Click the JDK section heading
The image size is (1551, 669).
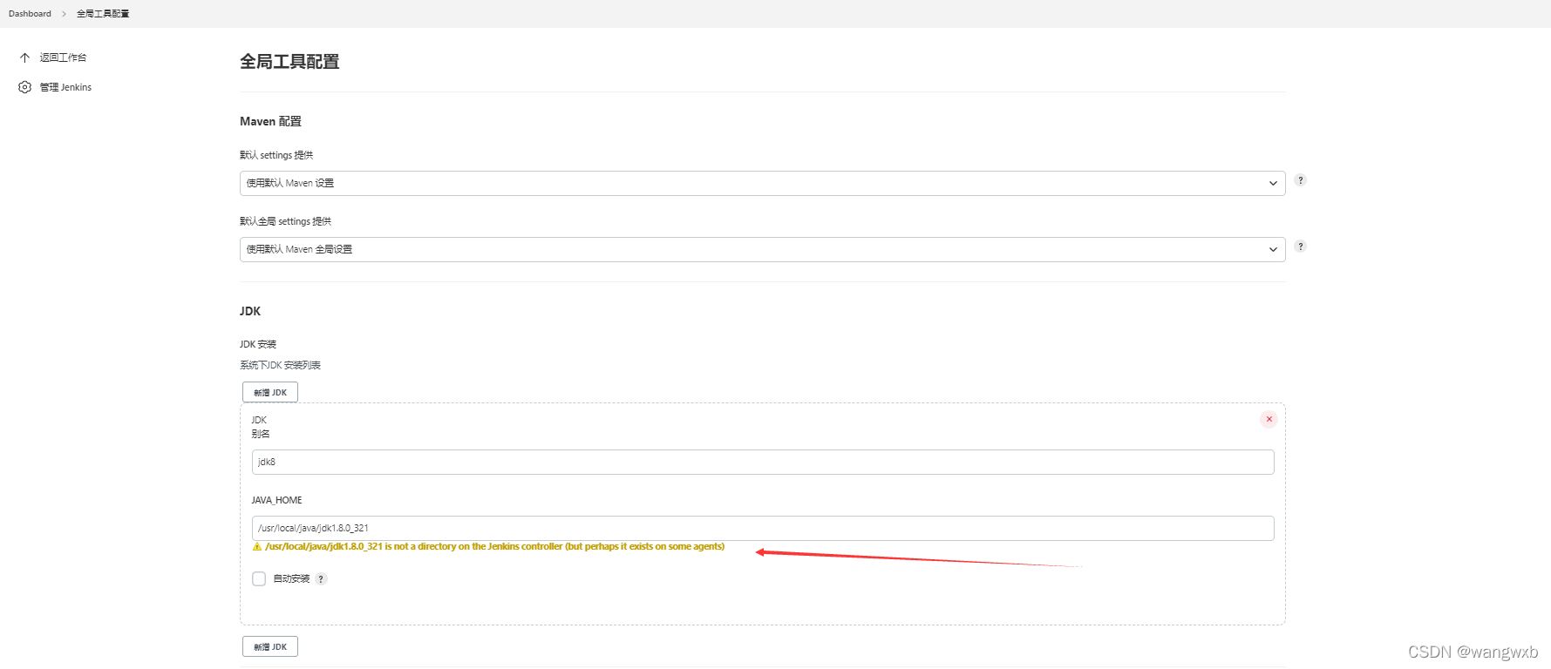tap(250, 311)
